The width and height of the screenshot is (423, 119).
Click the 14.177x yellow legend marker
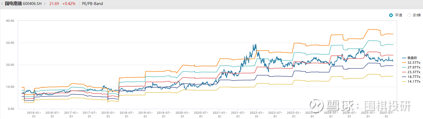pyautogui.click(x=404, y=82)
